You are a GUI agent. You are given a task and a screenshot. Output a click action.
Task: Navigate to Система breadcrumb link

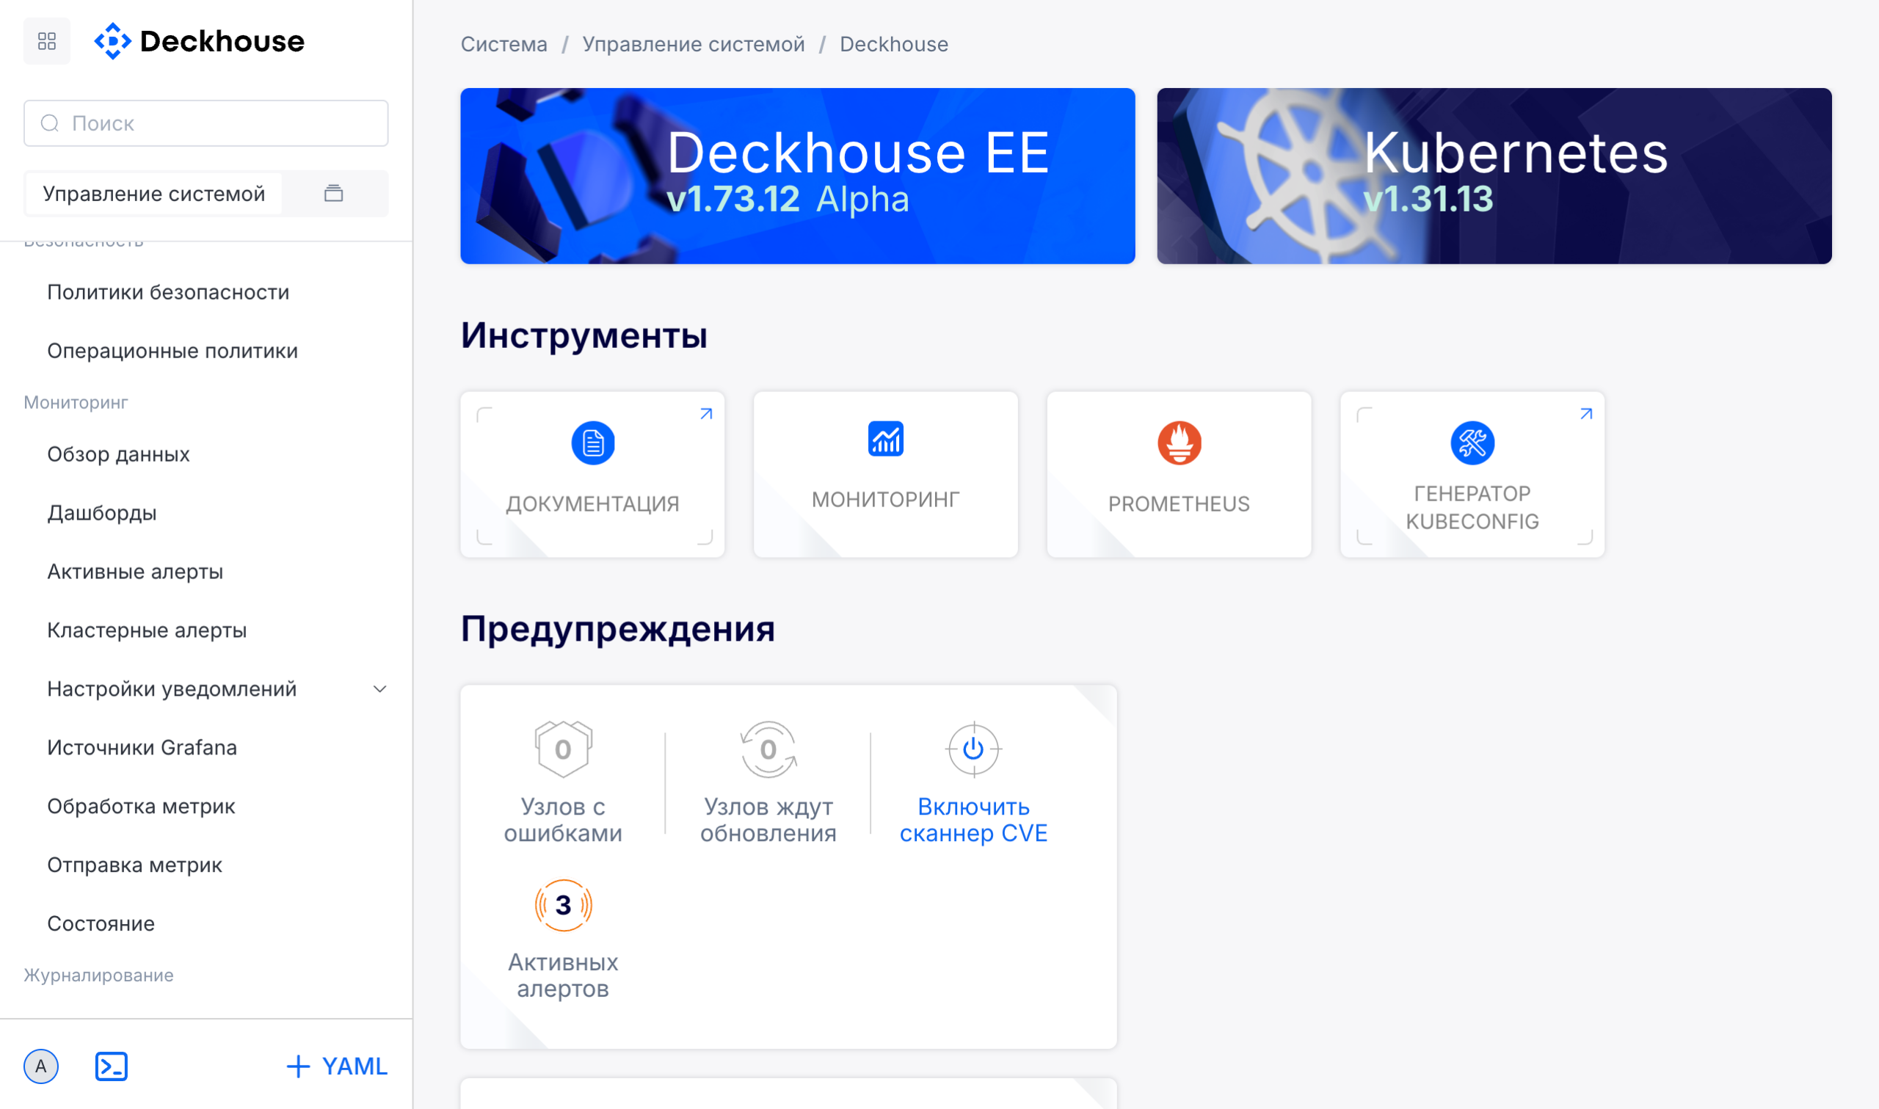[504, 44]
